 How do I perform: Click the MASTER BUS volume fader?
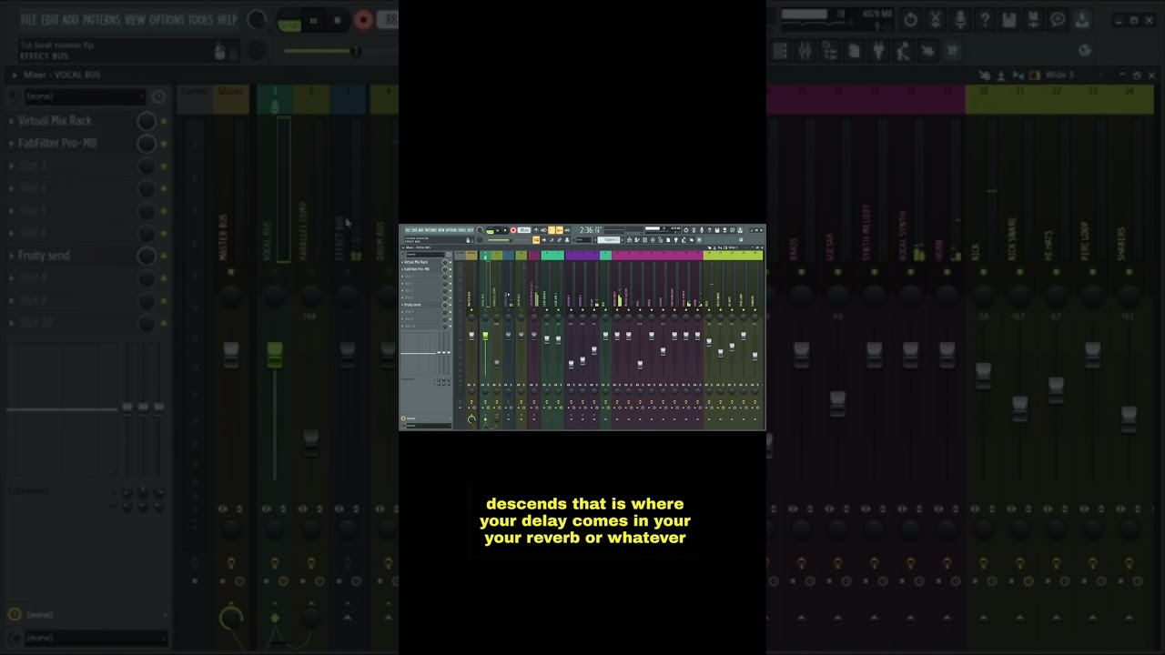471,335
